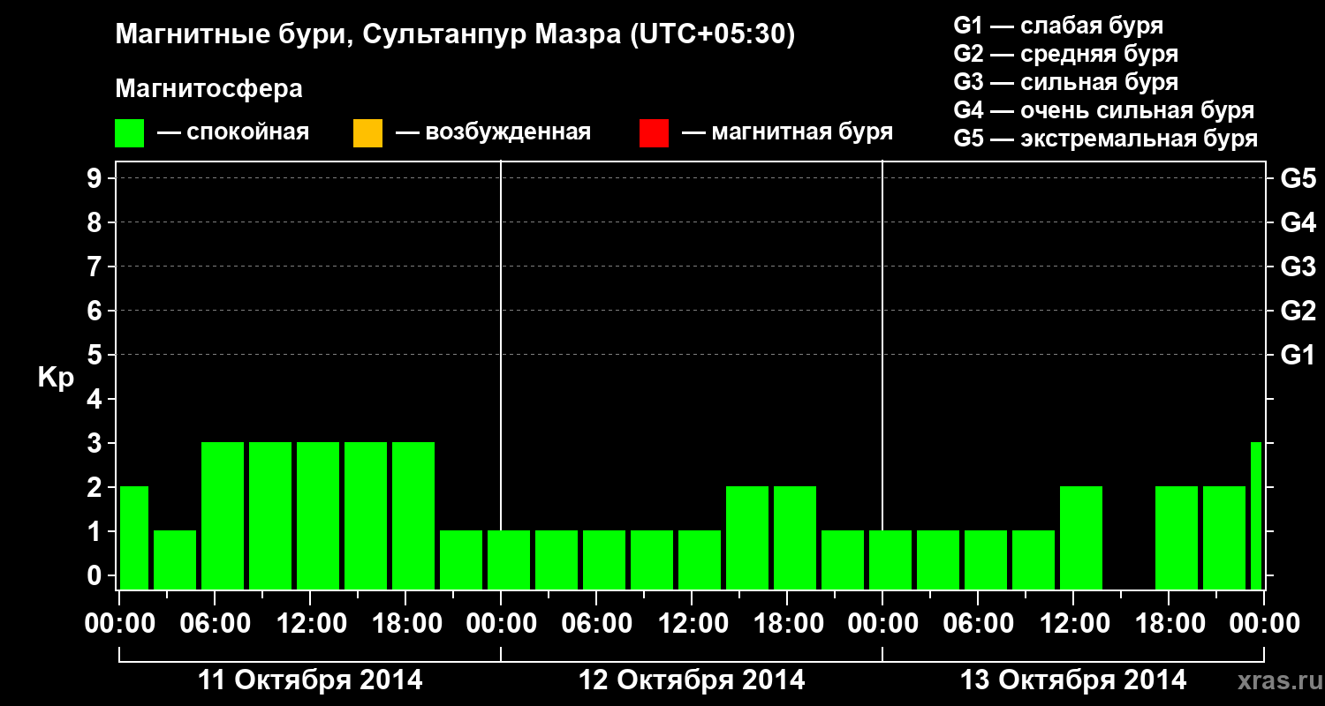Click the right-axis G4 label
The width and height of the screenshot is (1325, 706).
point(1298,222)
